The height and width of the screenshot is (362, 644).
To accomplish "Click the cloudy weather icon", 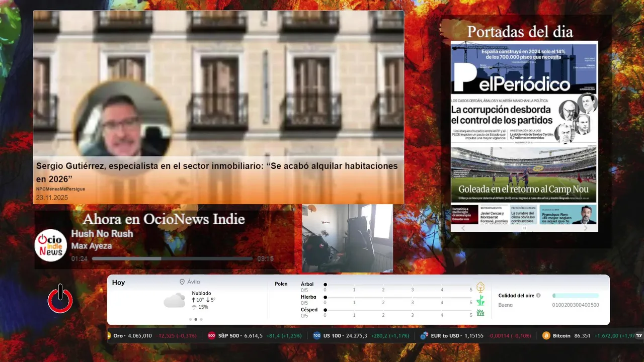I will (174, 300).
